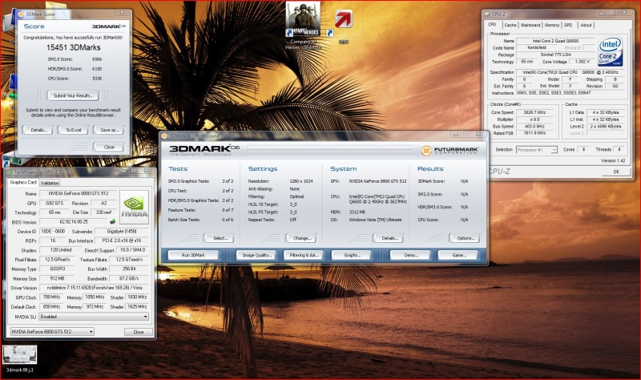Start benchmark with Run 3DMark button
Image resolution: width=641 pixels, height=380 pixels.
193,255
